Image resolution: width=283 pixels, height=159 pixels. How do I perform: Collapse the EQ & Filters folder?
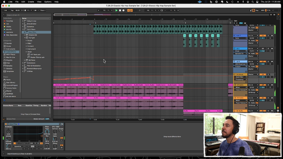pos(23,30)
